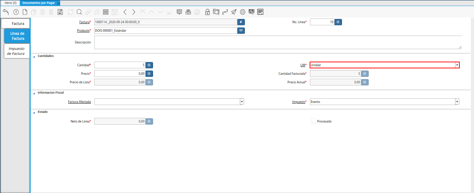Image resolution: width=474 pixels, height=193 pixels.
Task: Click the underlined Impuesto label link
Action: [298, 102]
